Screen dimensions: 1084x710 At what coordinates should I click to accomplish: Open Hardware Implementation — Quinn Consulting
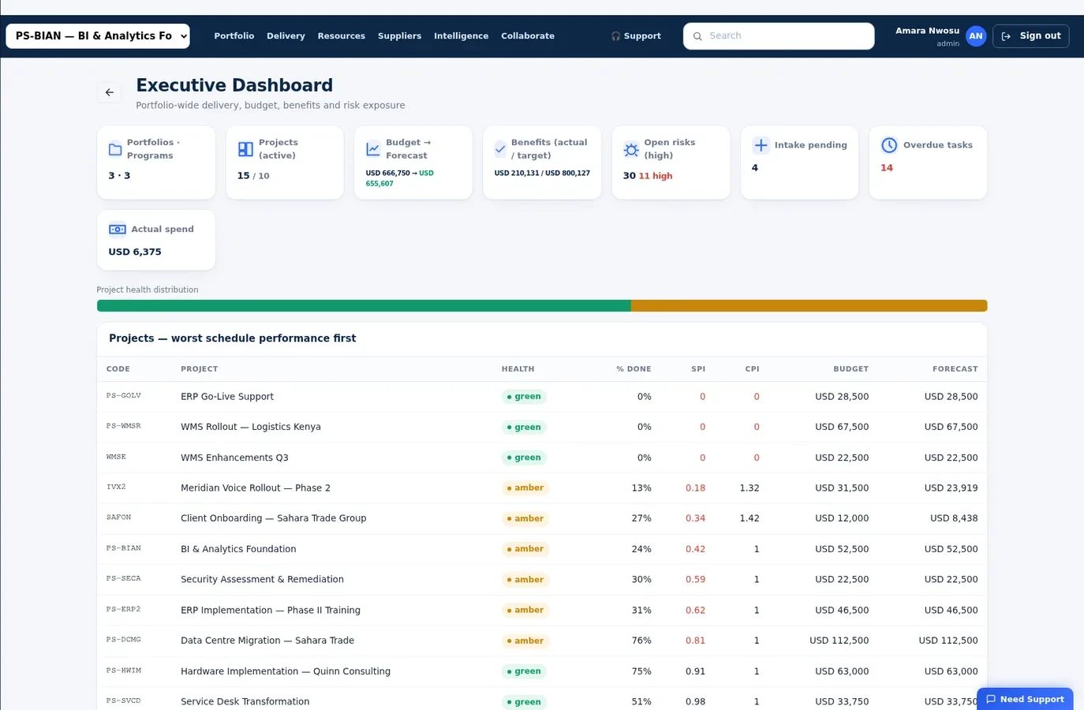coord(542,671)
